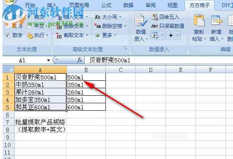Switch to the 方方格子 tab

pyautogui.click(x=199, y=5)
